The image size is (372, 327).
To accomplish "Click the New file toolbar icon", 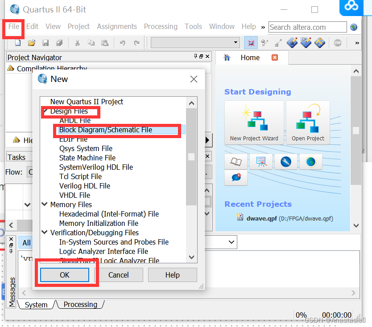I will pos(18,43).
